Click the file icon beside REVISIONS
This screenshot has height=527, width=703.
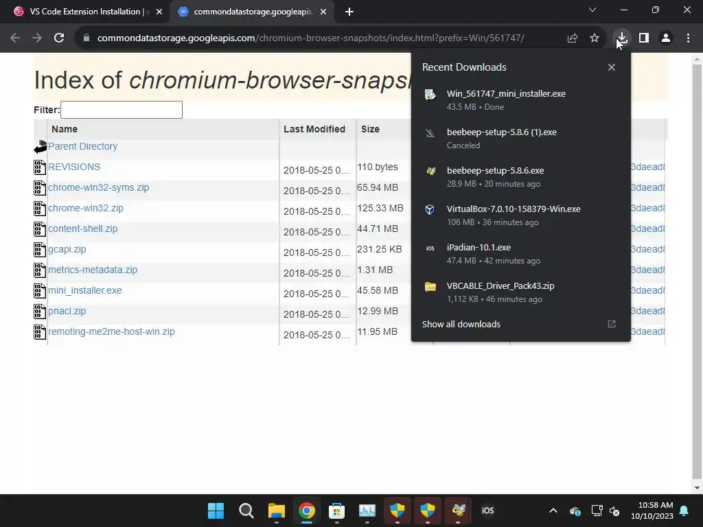pyautogui.click(x=40, y=167)
